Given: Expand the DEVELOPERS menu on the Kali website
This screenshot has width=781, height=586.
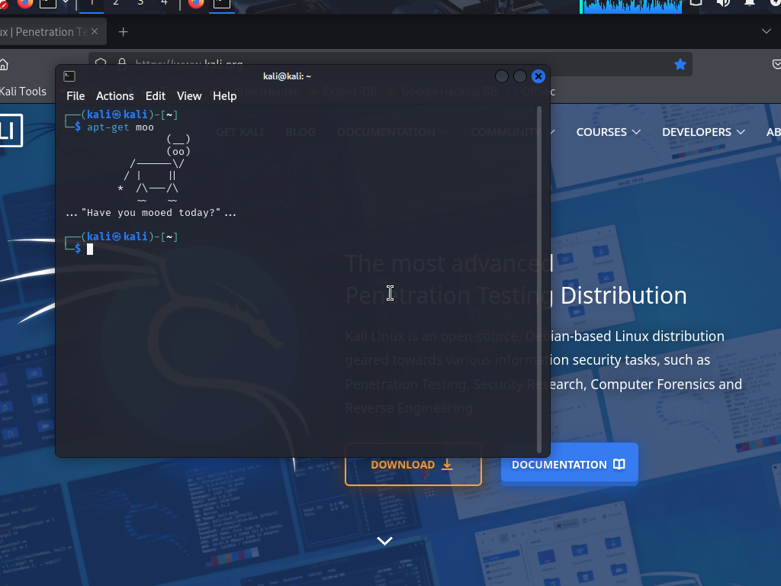Looking at the screenshot, I should (703, 132).
